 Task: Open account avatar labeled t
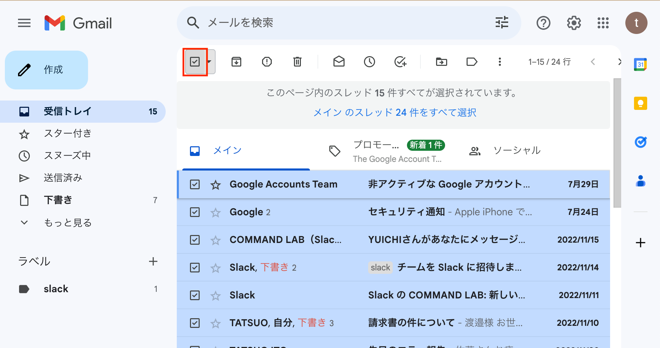(636, 23)
